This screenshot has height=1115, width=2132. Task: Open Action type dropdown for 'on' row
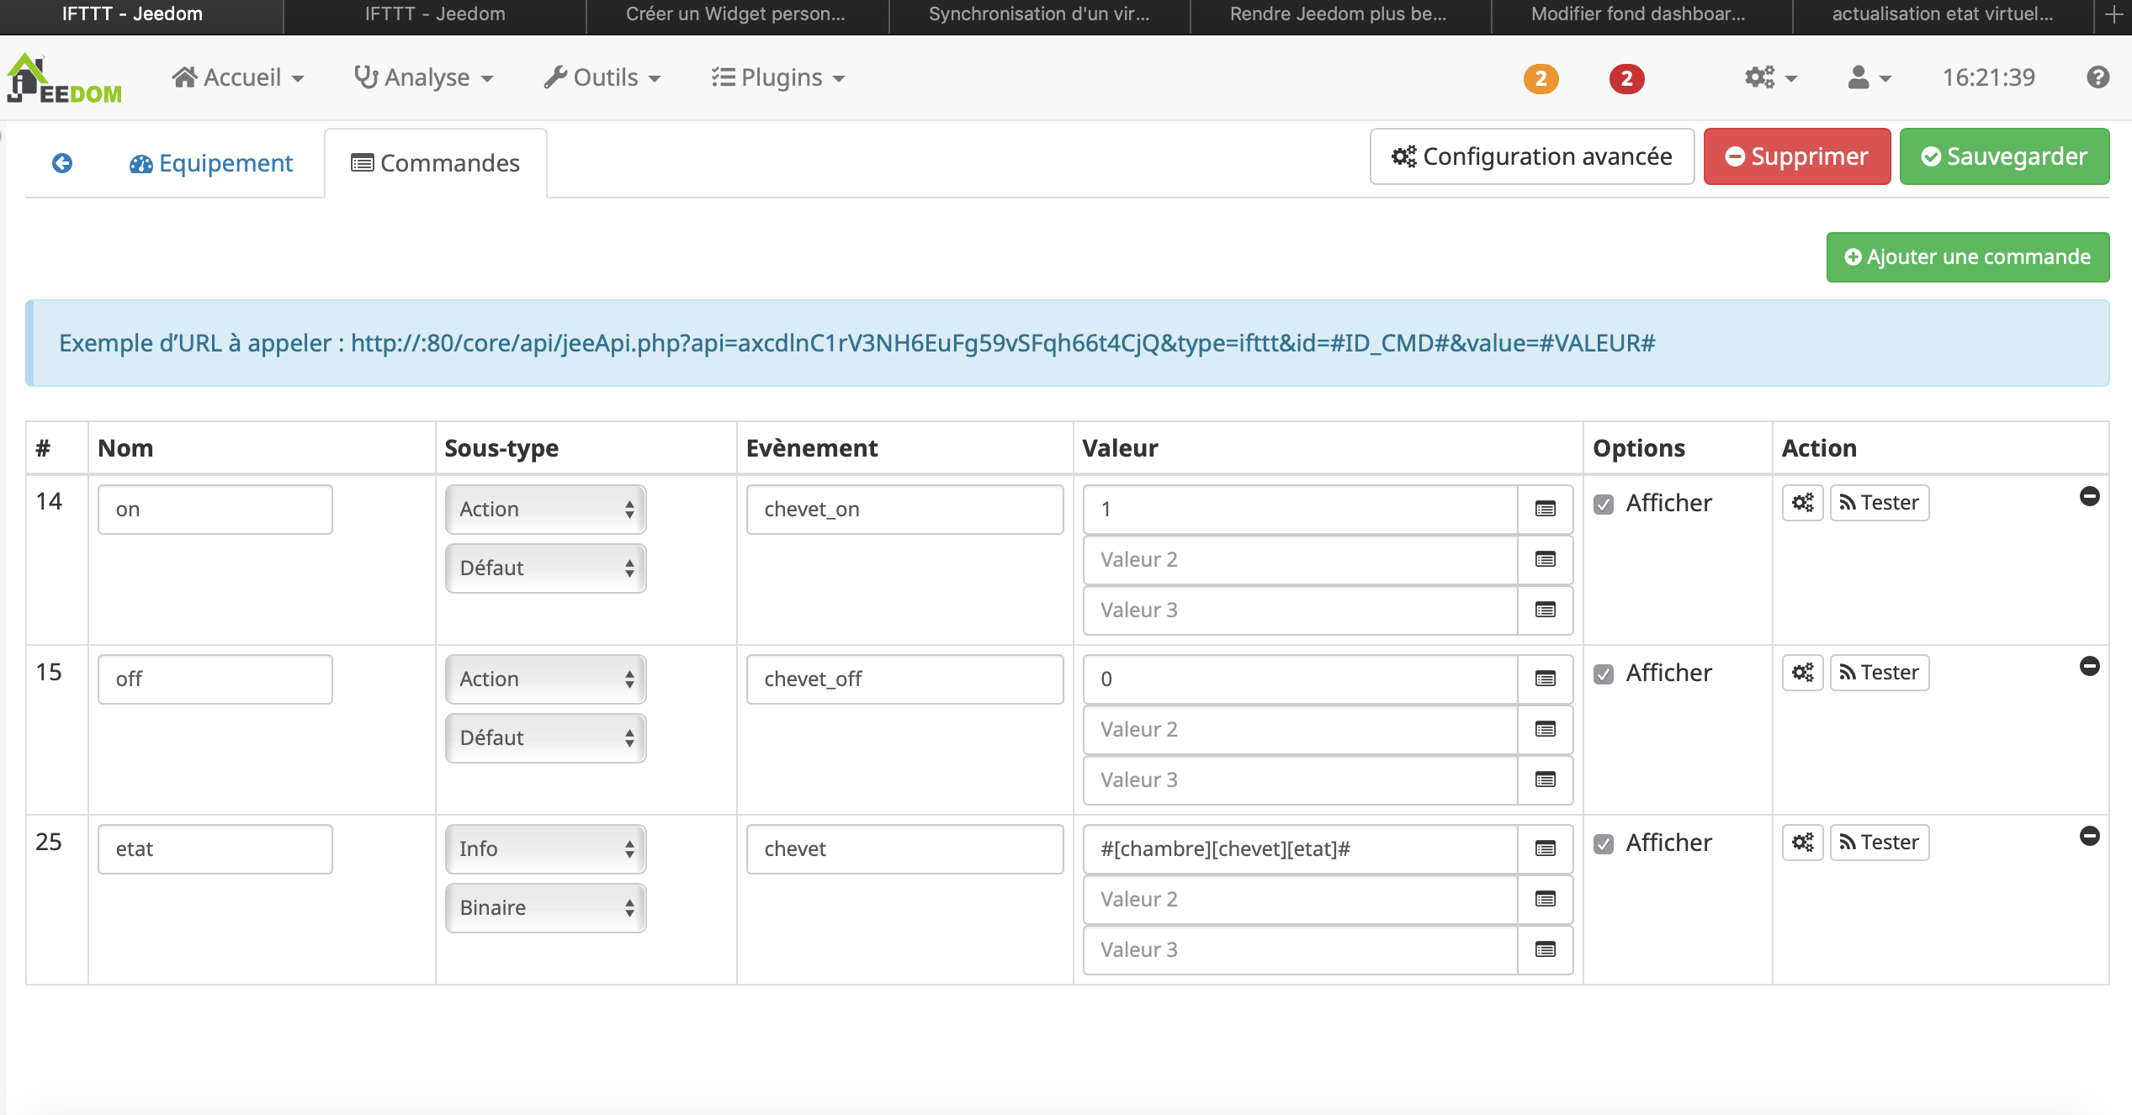545,510
